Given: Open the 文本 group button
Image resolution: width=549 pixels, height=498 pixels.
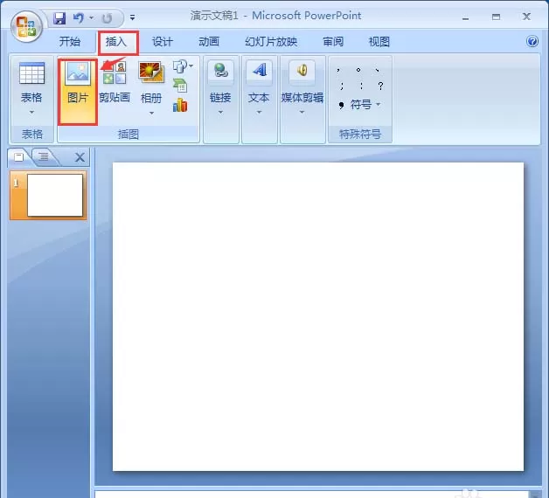Looking at the screenshot, I should (x=259, y=83).
